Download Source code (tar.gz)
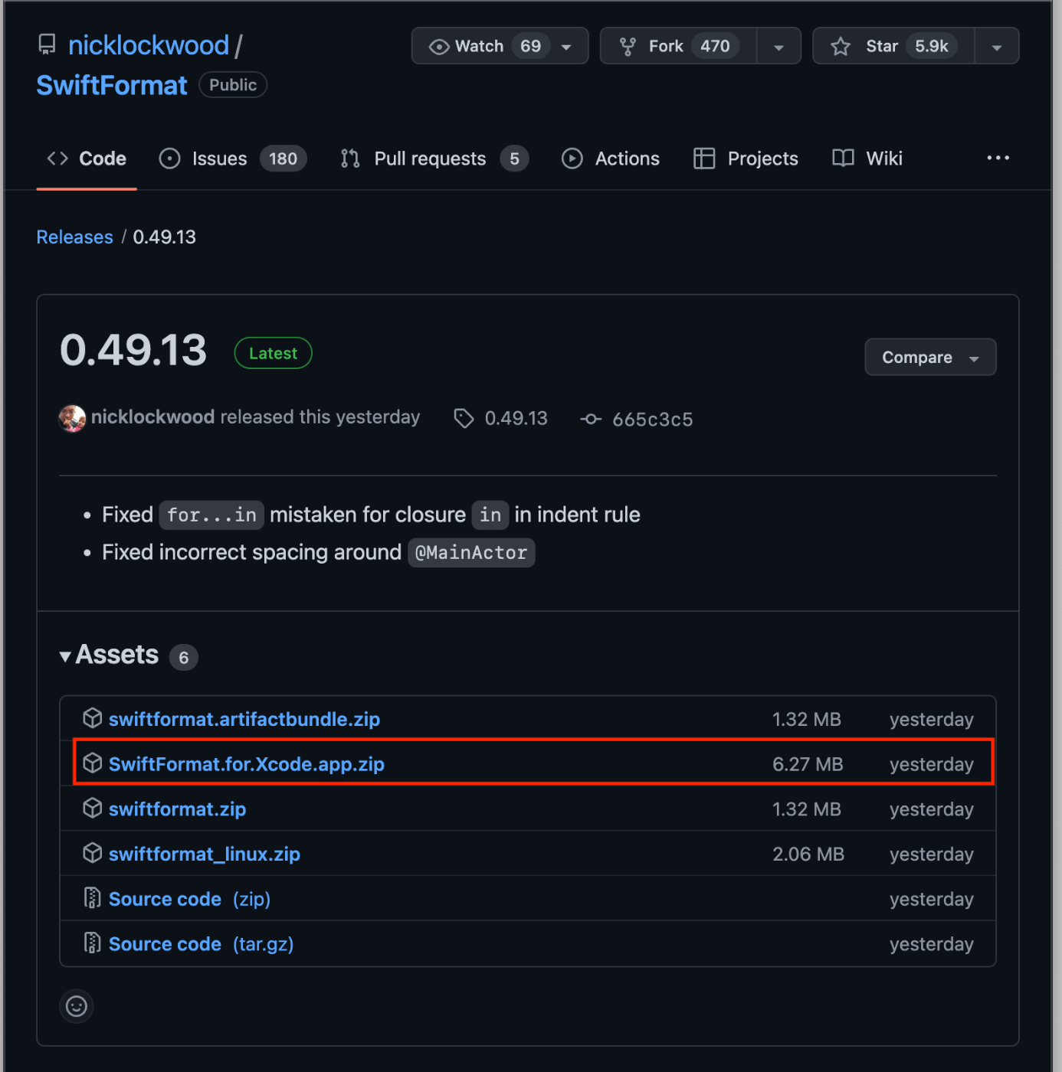This screenshot has width=1062, height=1072. point(201,944)
